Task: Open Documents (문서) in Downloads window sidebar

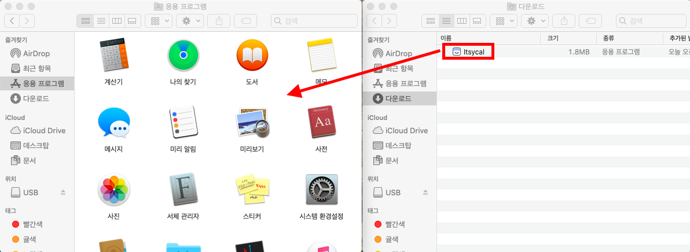Action: click(x=399, y=160)
